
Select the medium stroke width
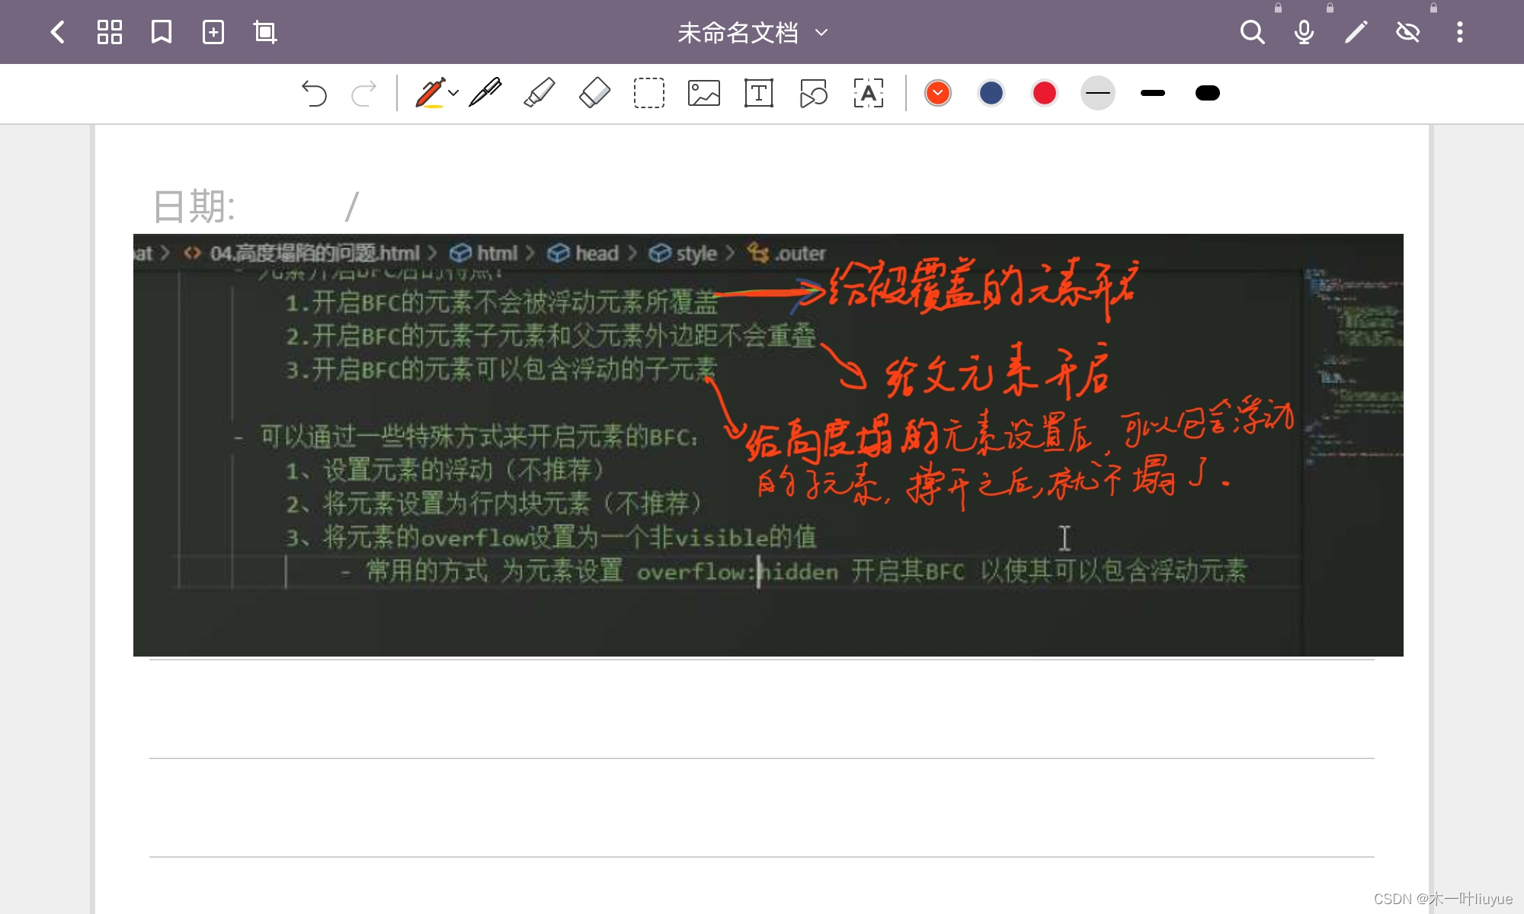1153,93
